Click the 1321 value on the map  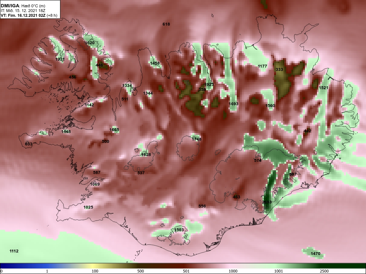[x=60, y=60]
